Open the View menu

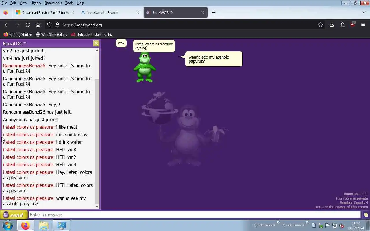tap(23, 3)
